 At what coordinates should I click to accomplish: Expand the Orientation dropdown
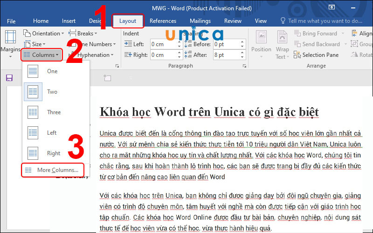(x=44, y=33)
